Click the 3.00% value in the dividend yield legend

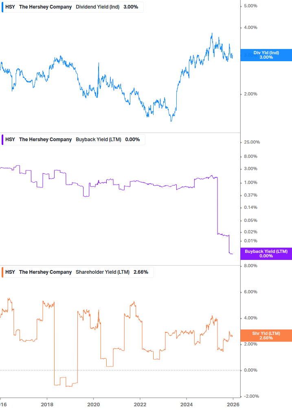coord(131,7)
